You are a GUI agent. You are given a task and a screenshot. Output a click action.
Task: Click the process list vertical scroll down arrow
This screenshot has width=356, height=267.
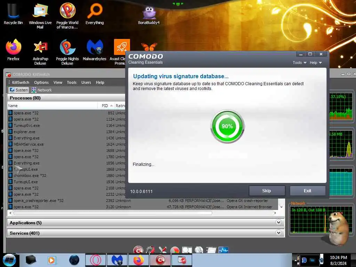pyautogui.click(x=281, y=207)
